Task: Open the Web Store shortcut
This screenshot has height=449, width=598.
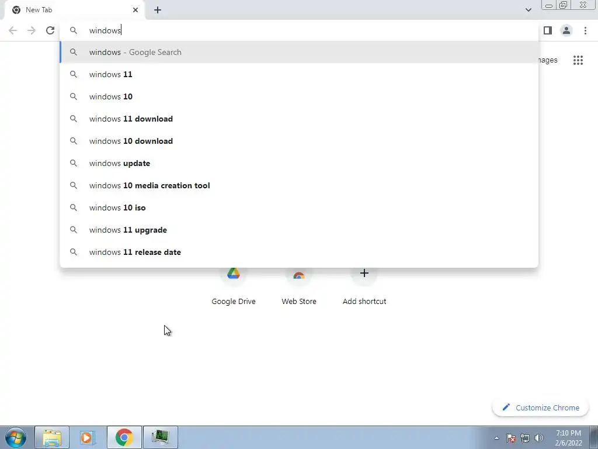Action: [299, 286]
